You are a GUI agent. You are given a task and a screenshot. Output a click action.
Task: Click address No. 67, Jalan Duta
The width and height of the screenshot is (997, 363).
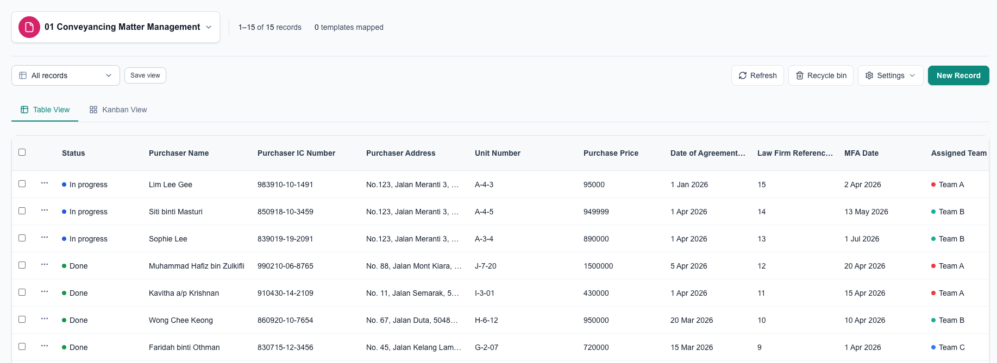(x=412, y=320)
